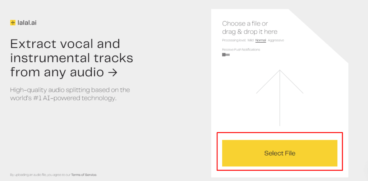The width and height of the screenshot is (368, 181).
Task: Click the yellow lalal.ai logo icon
Action: 13,23
